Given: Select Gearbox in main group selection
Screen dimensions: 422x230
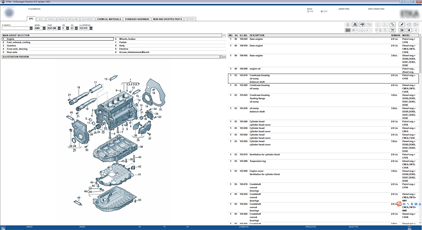Looking at the screenshot, I should pos(12,46).
